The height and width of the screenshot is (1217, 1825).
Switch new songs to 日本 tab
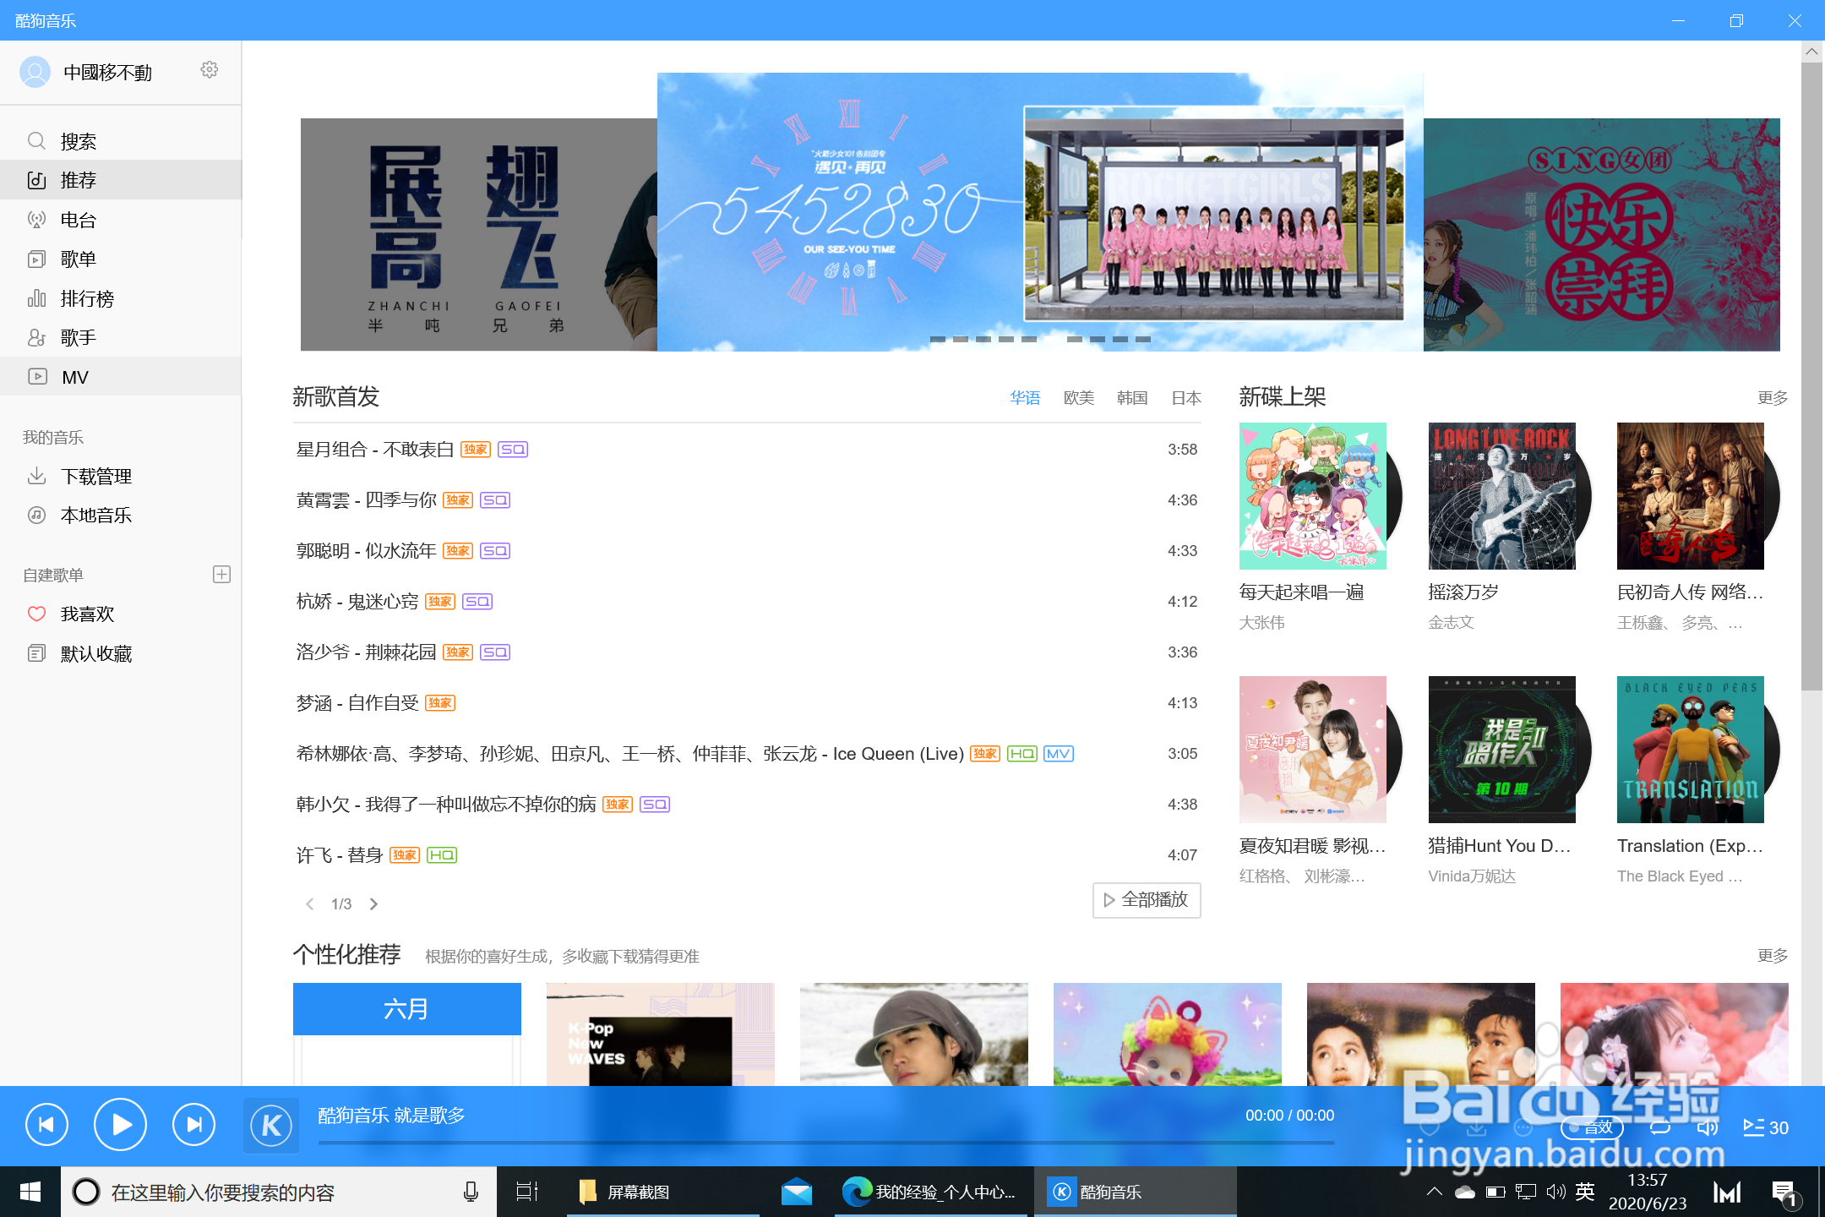[1186, 398]
